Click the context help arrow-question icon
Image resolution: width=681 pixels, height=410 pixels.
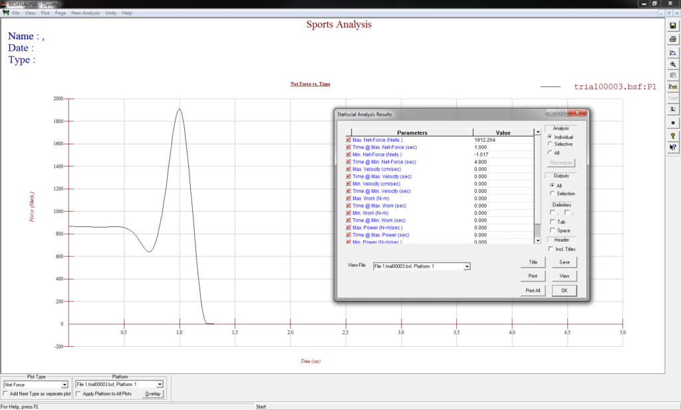point(672,147)
